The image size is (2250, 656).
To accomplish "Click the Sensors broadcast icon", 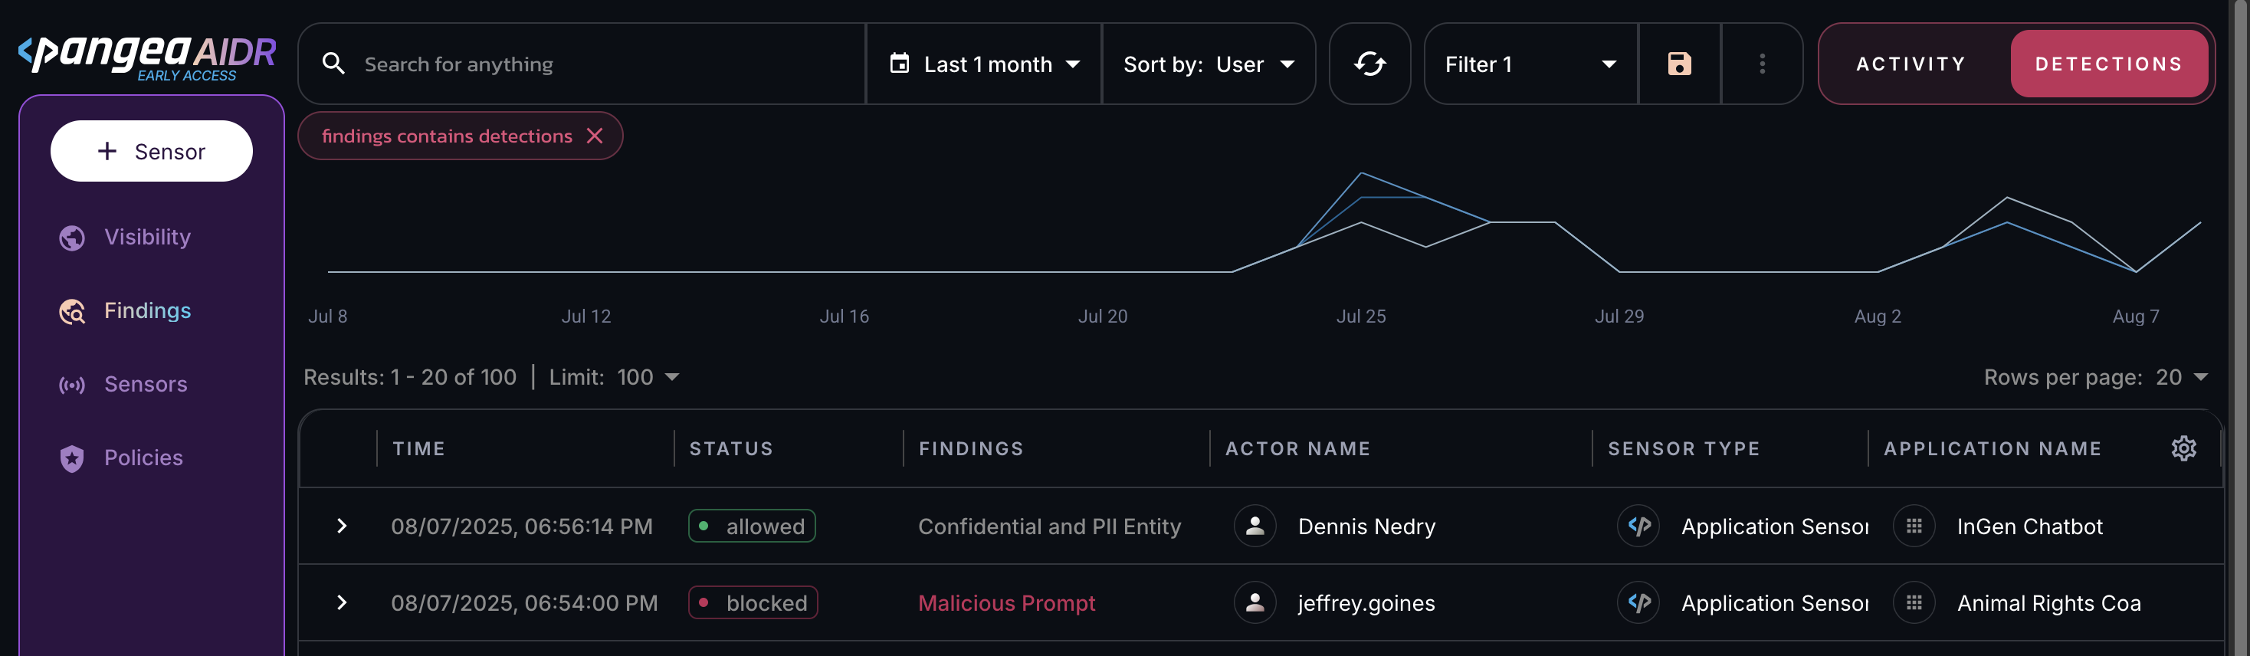I will [71, 385].
